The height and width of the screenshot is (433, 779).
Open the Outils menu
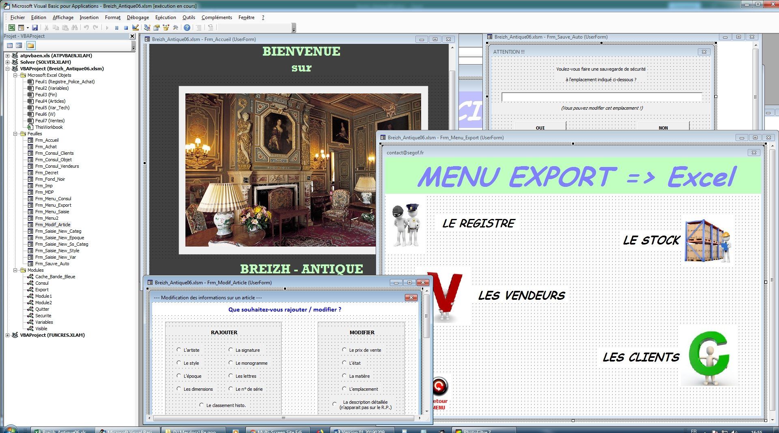click(189, 17)
